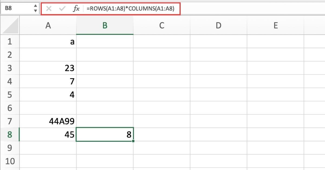The width and height of the screenshot is (325, 170).
Task: Select the empty cell D5
Action: click(218, 94)
